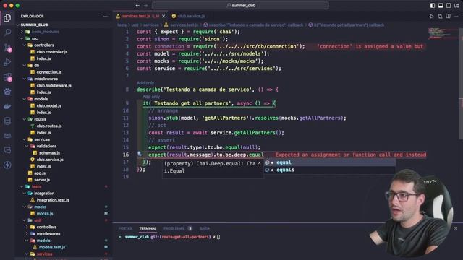This screenshot has height=260, width=463.
Task: Collapse the integration folder
Action: 24,193
